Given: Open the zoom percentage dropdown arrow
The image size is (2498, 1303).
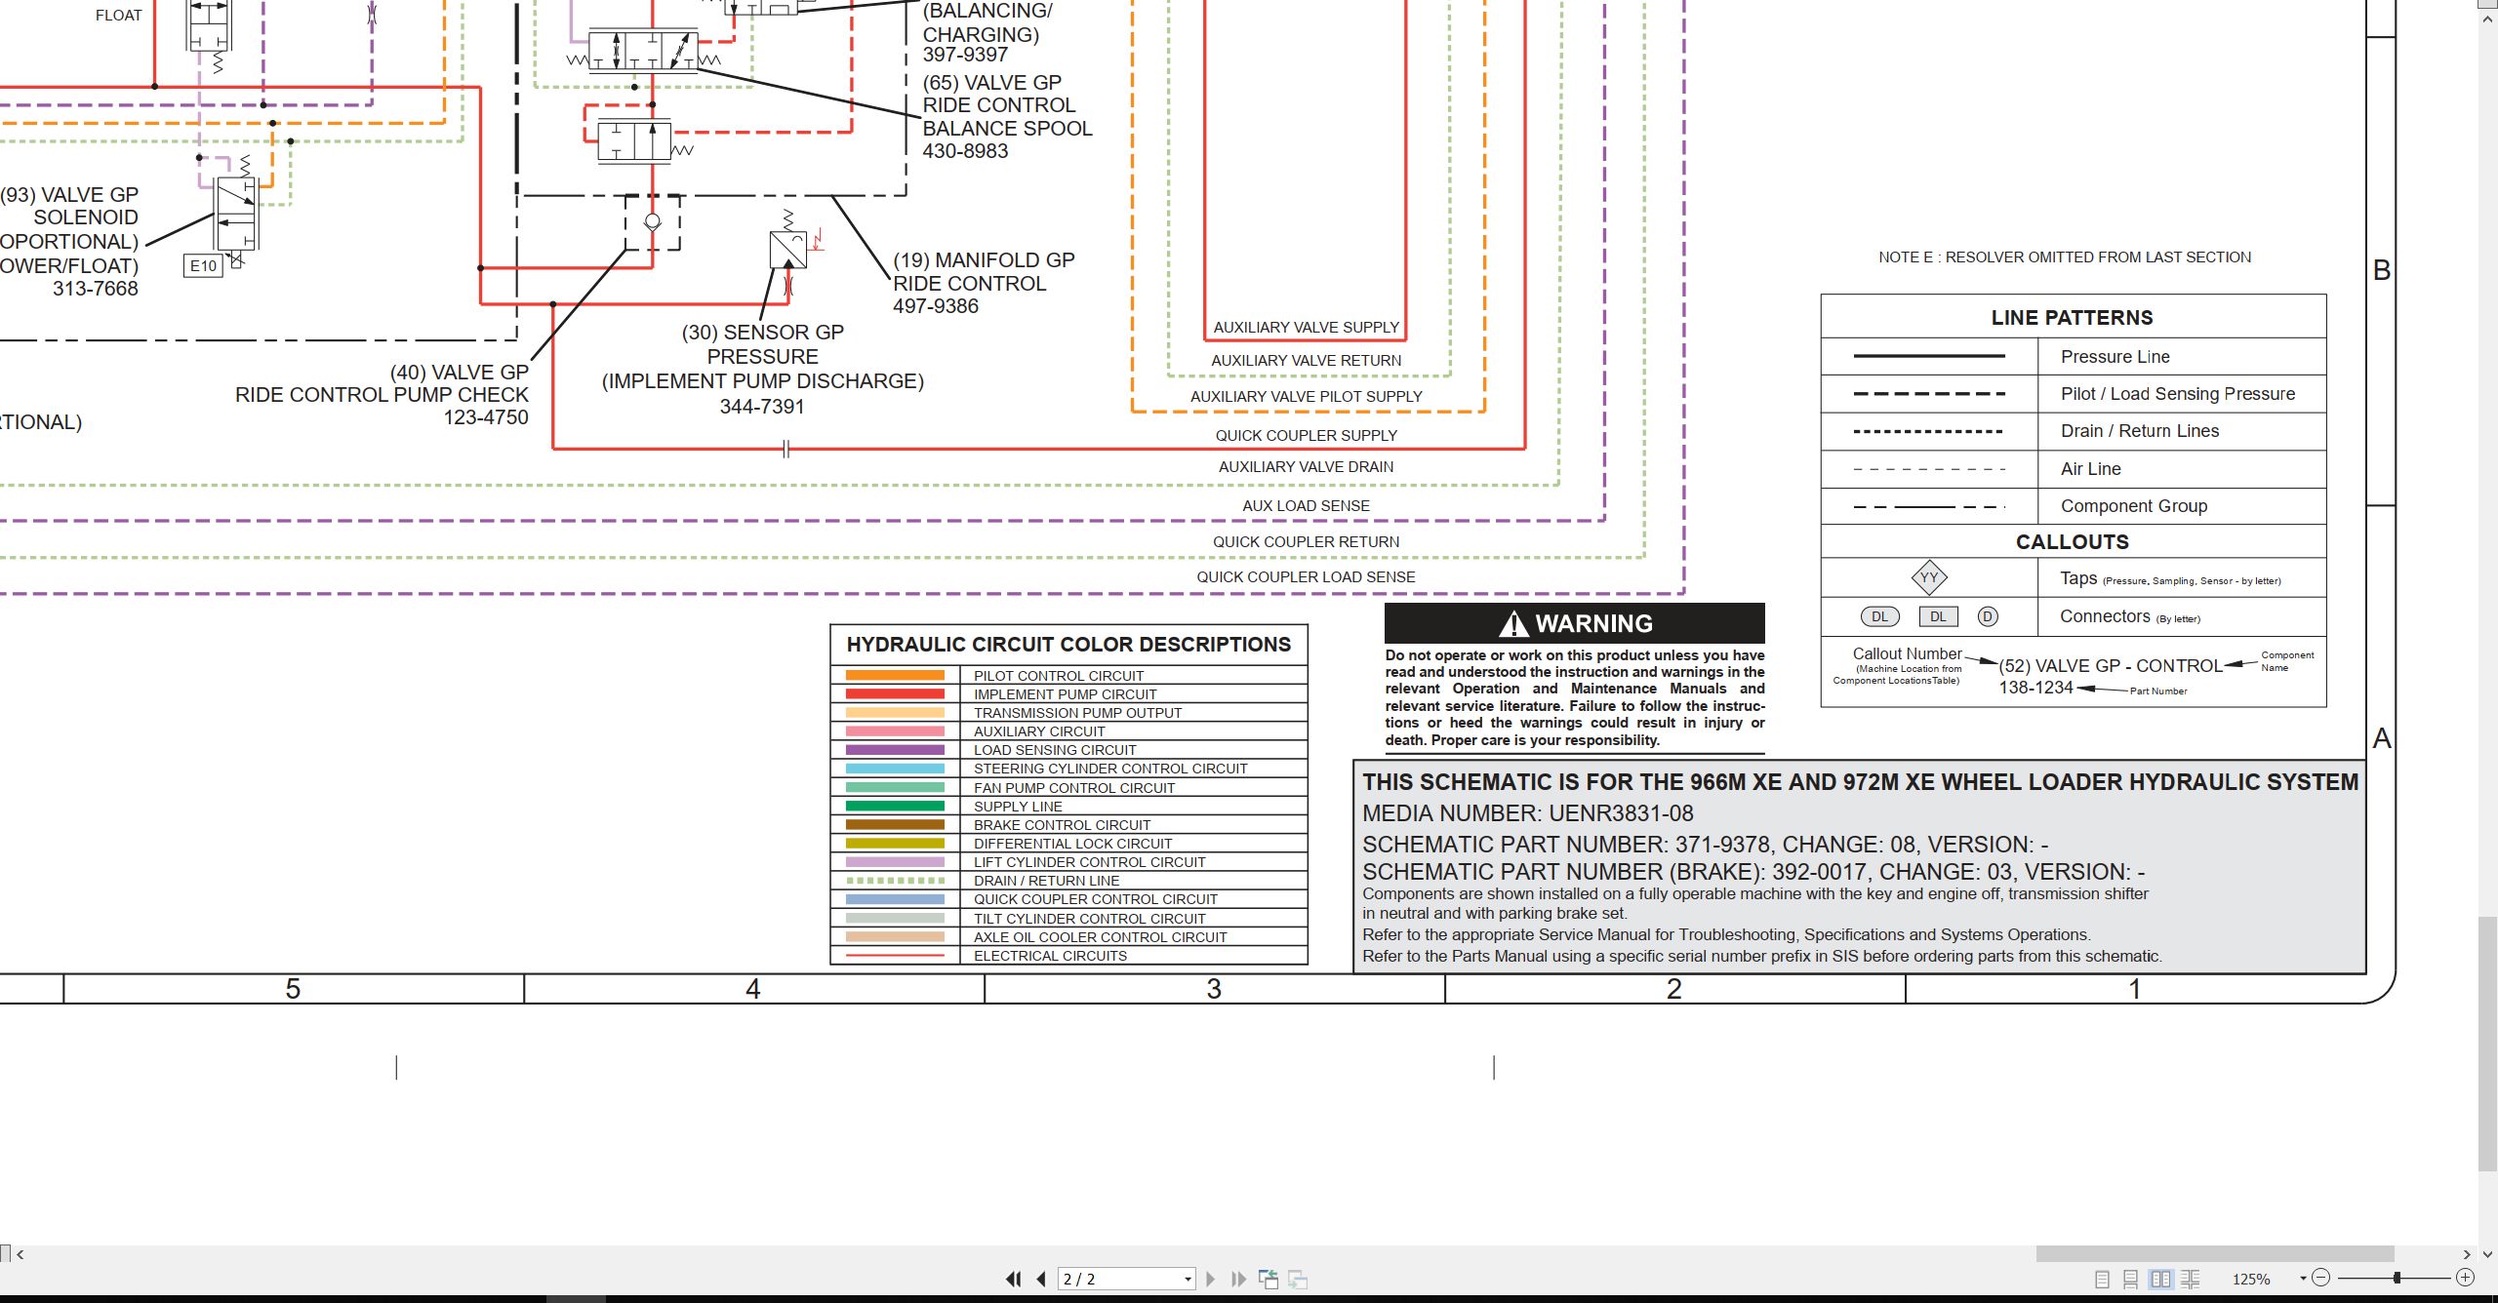Looking at the screenshot, I should pos(2303,1279).
